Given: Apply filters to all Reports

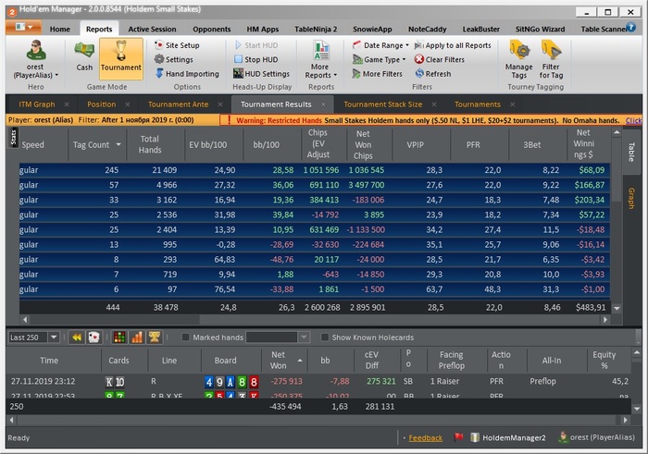Looking at the screenshot, I should coord(453,45).
